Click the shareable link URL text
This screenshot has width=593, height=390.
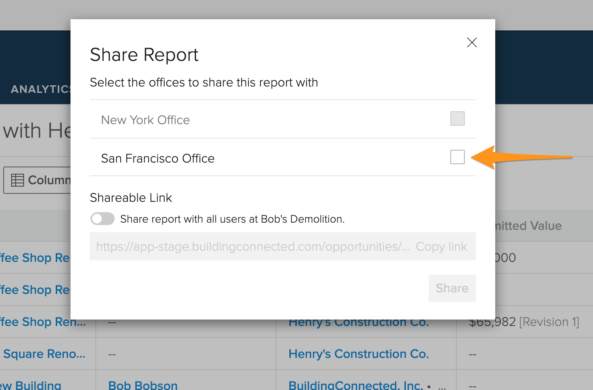click(x=253, y=247)
